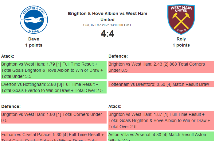Select the 2.43 Total Corners Under 8.5 bet

(x=161, y=67)
